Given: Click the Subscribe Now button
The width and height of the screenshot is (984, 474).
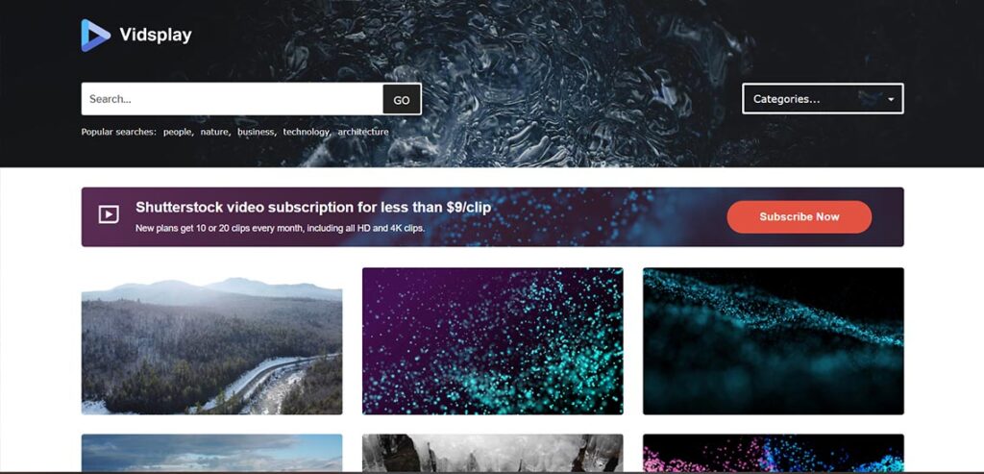Looking at the screenshot, I should point(799,216).
